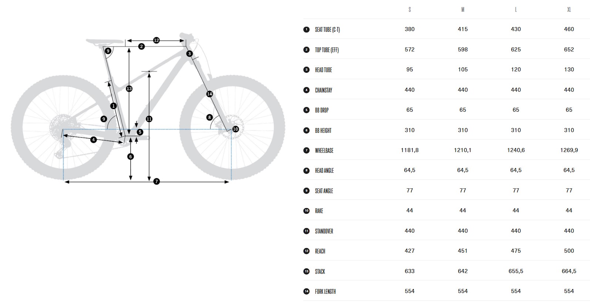Screen dimensions: 590x306
Task: Click the FORK LENGTH row label
Action: (325, 292)
